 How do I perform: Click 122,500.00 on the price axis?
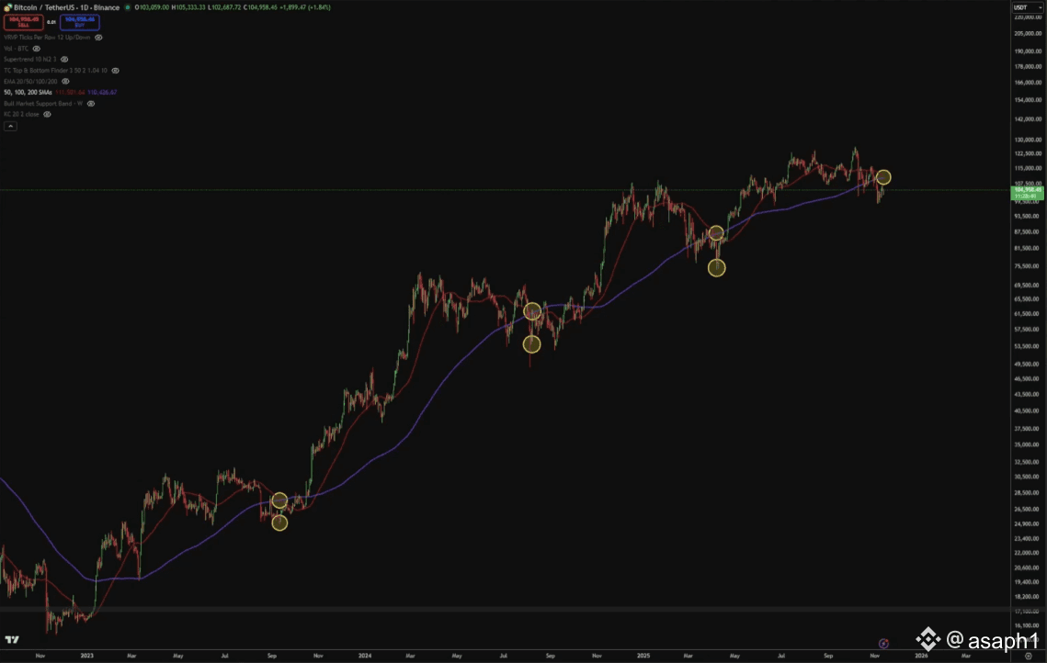click(x=1028, y=153)
